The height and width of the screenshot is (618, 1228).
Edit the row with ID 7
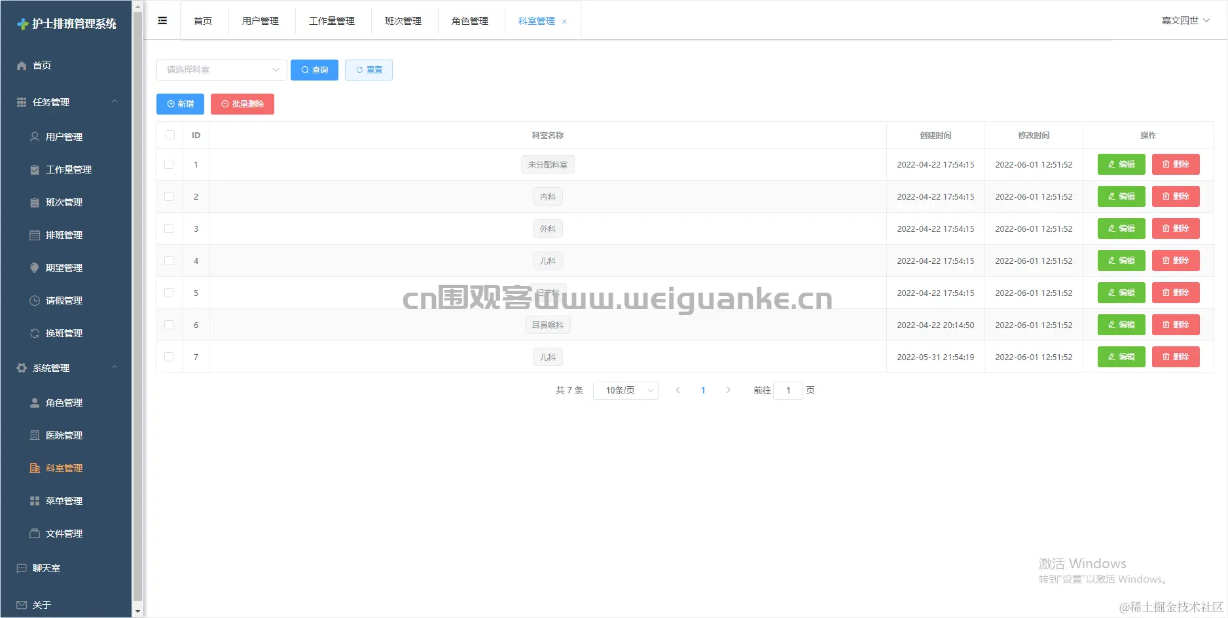point(1121,357)
